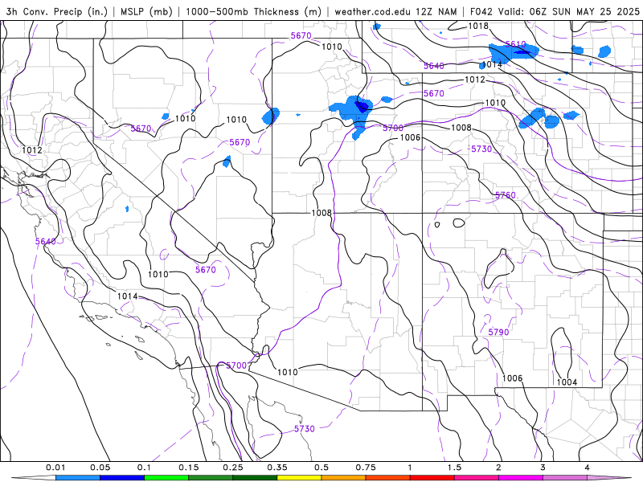This screenshot has width=643, height=482.
Task: Click the 1018 pressure contour label
Action: 478,27
